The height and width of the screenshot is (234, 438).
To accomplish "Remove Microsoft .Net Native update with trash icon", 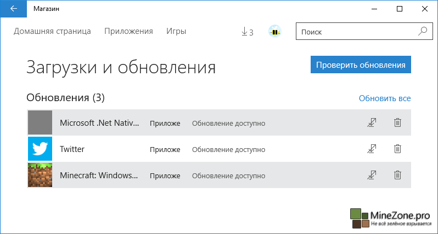I will [x=397, y=123].
